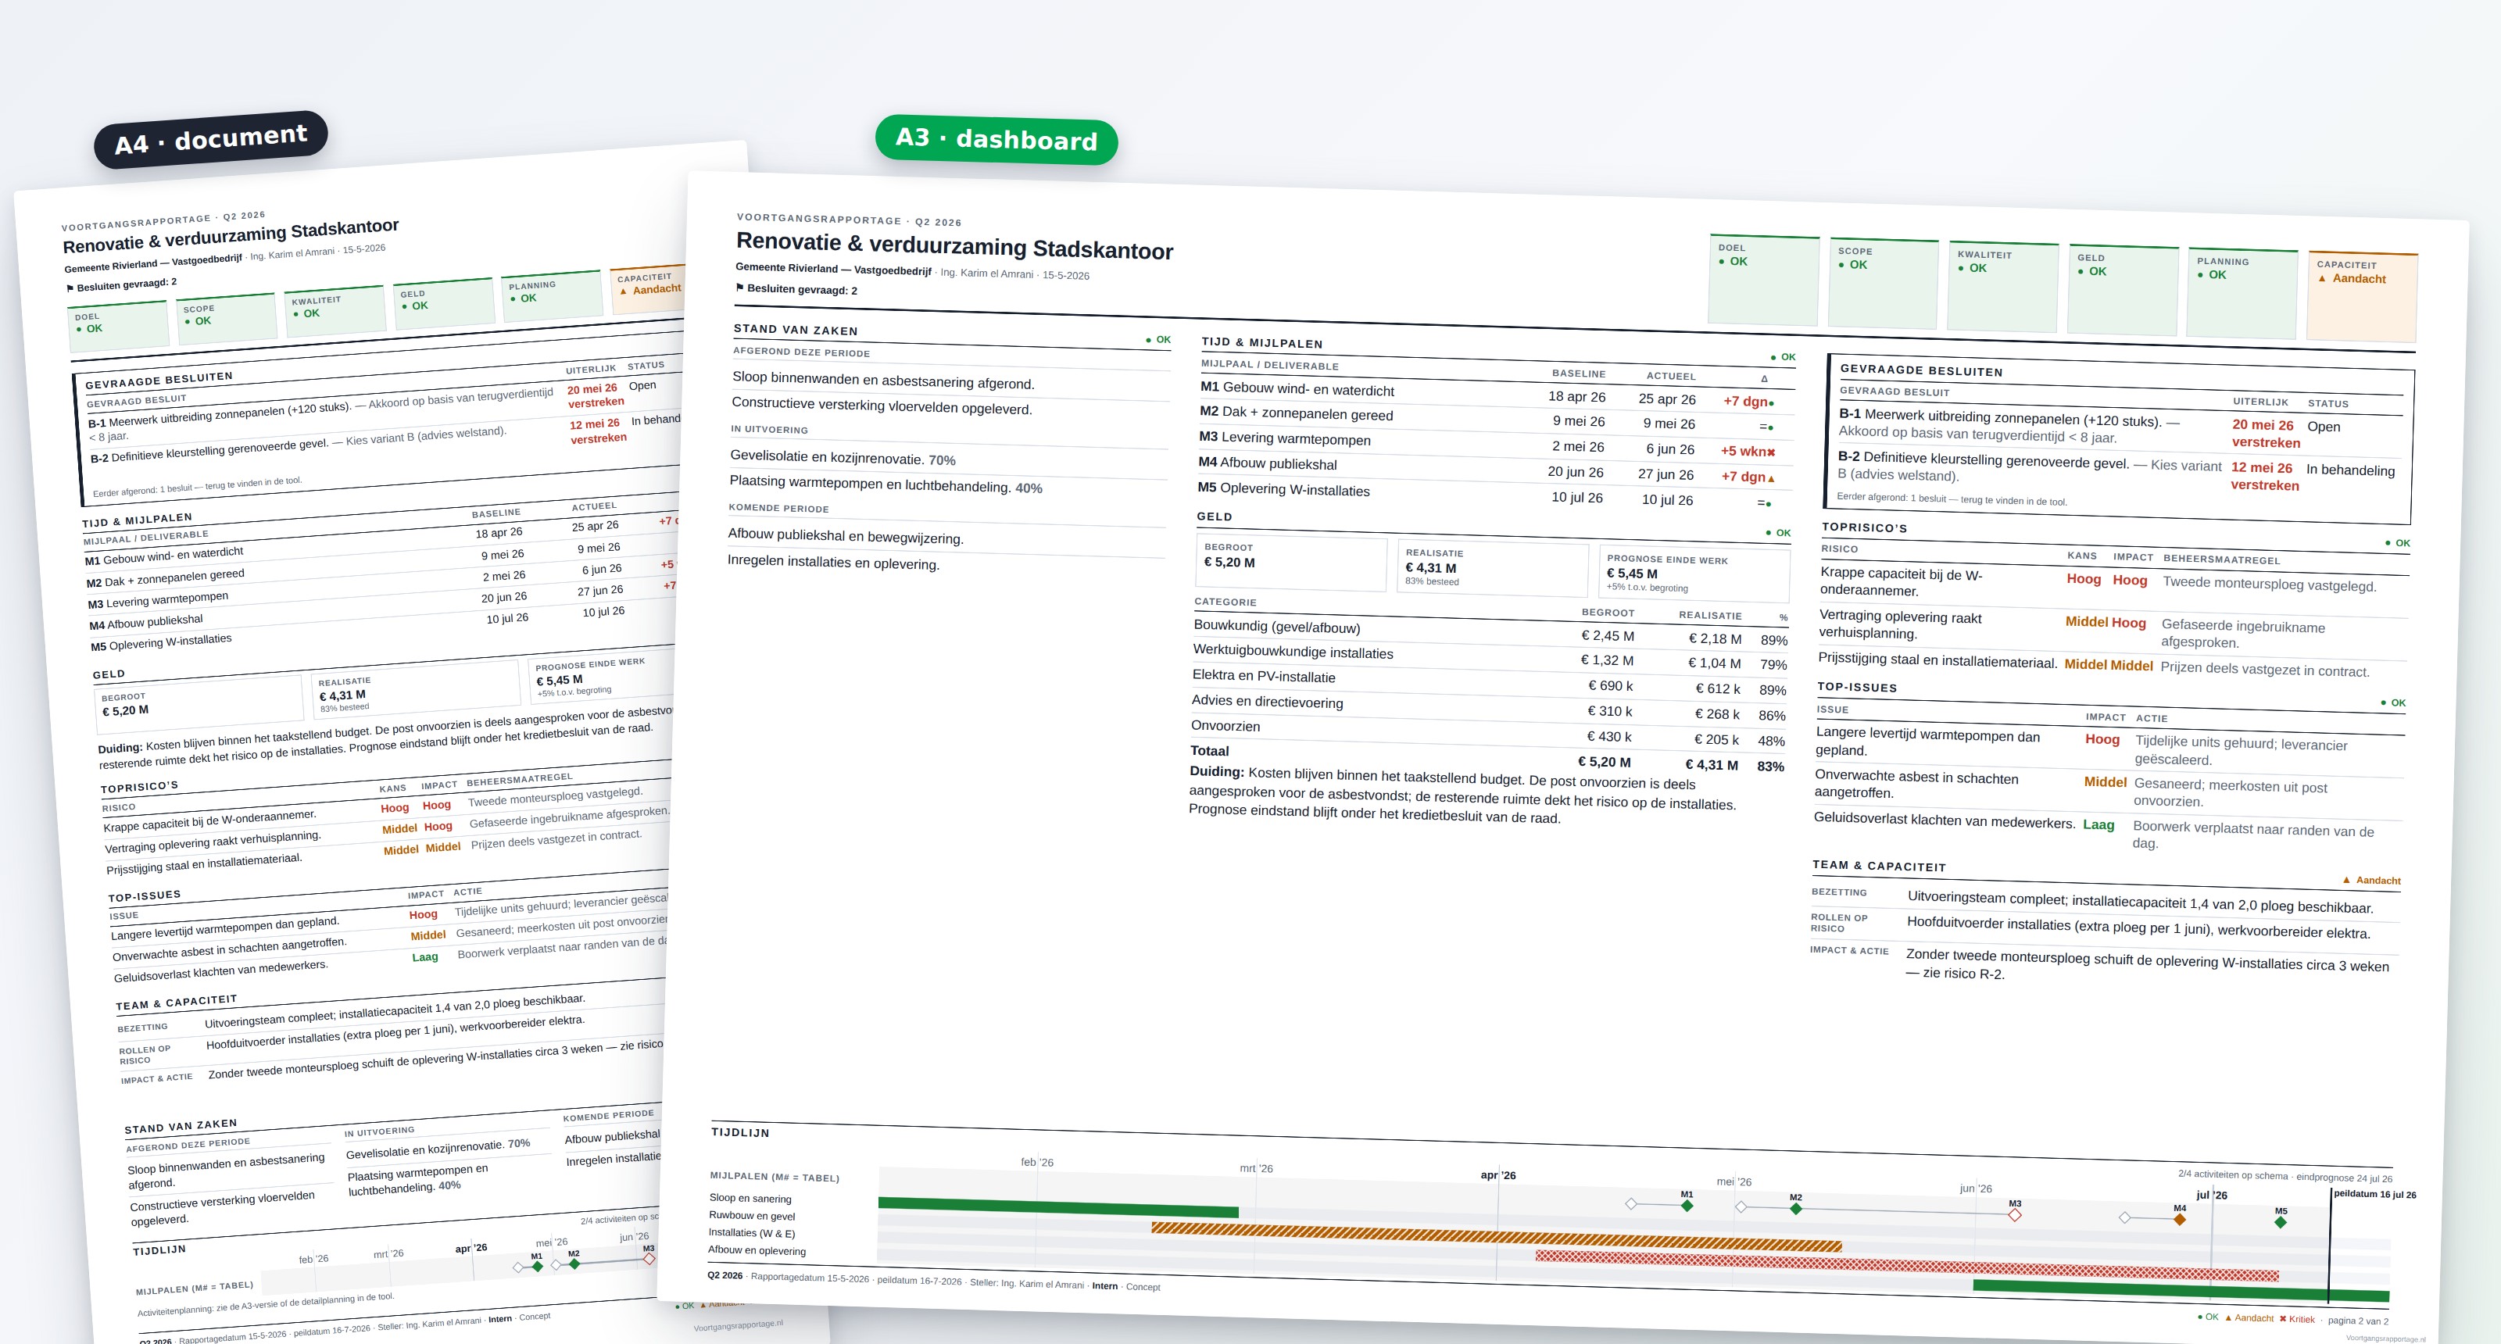Click "2/4 activiteiten op schema" above the A3 dashboard timeline
The width and height of the screenshot is (2501, 1344).
2233,1174
